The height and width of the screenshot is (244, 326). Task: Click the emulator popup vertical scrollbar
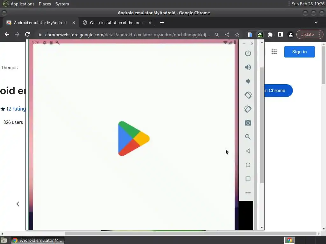[x=262, y=125]
